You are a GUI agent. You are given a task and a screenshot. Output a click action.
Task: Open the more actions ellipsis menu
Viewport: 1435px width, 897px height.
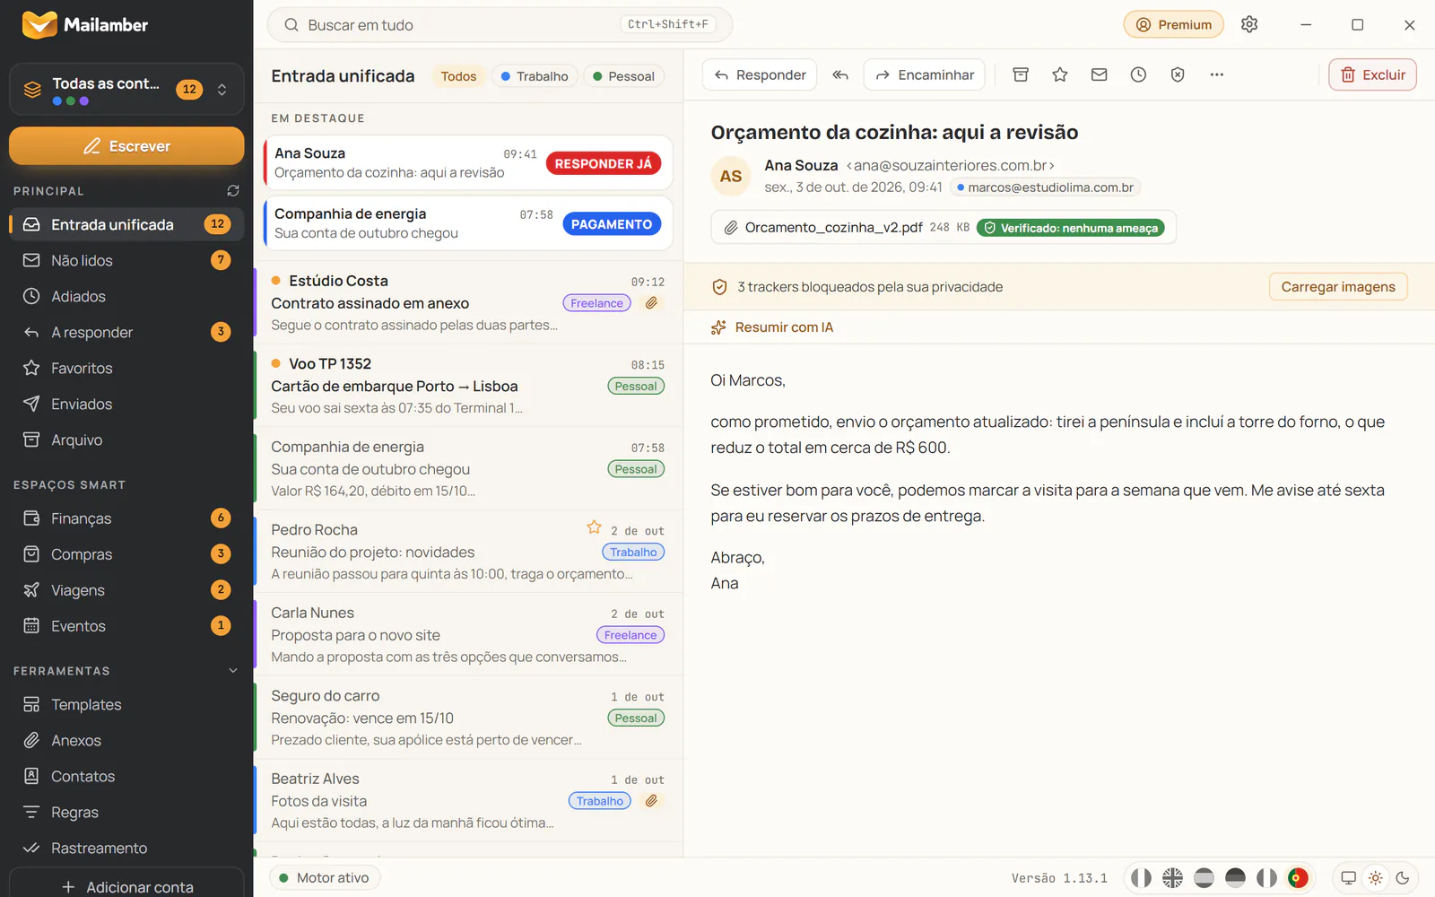tap(1217, 75)
